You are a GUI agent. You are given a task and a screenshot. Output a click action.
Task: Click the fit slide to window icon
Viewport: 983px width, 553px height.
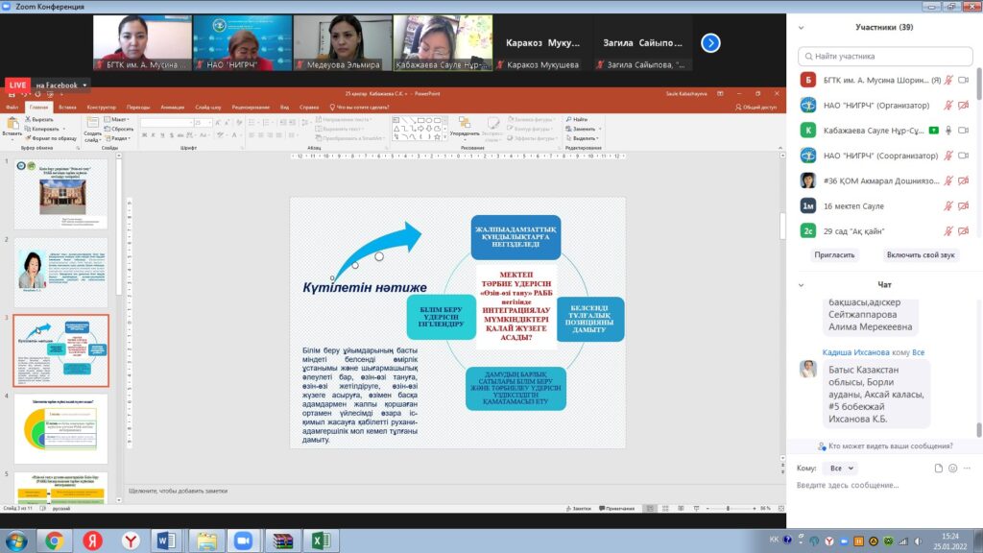click(781, 509)
